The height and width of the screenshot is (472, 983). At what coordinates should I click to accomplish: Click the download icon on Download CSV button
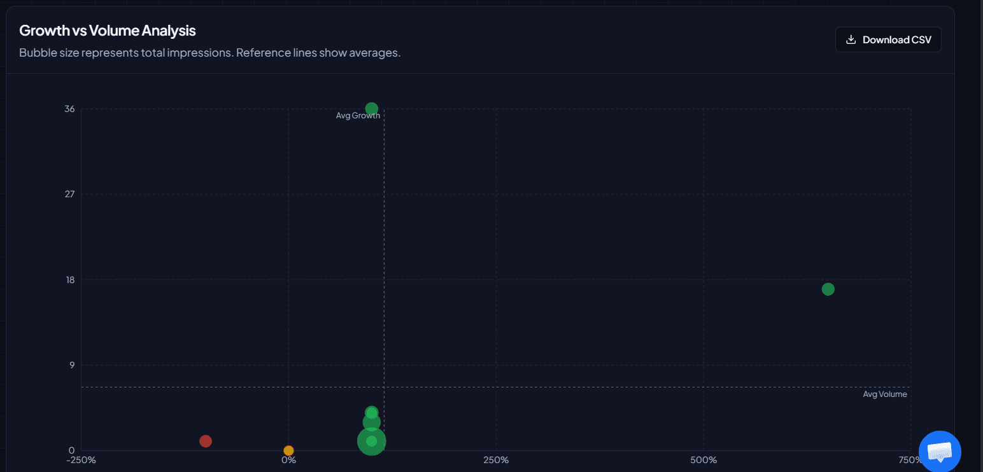(850, 39)
